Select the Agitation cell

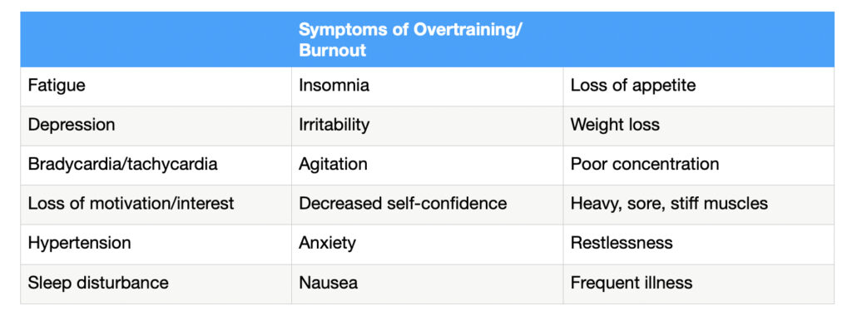click(x=427, y=165)
